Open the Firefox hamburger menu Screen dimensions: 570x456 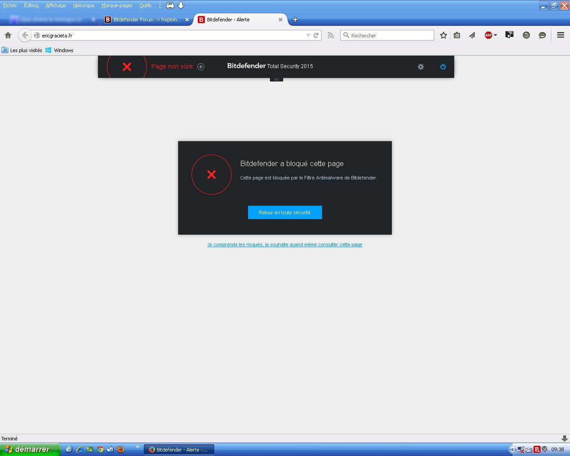[x=561, y=35]
